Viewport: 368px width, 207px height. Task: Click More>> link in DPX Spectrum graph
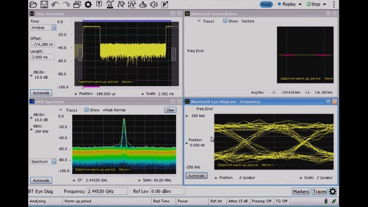pos(125,170)
